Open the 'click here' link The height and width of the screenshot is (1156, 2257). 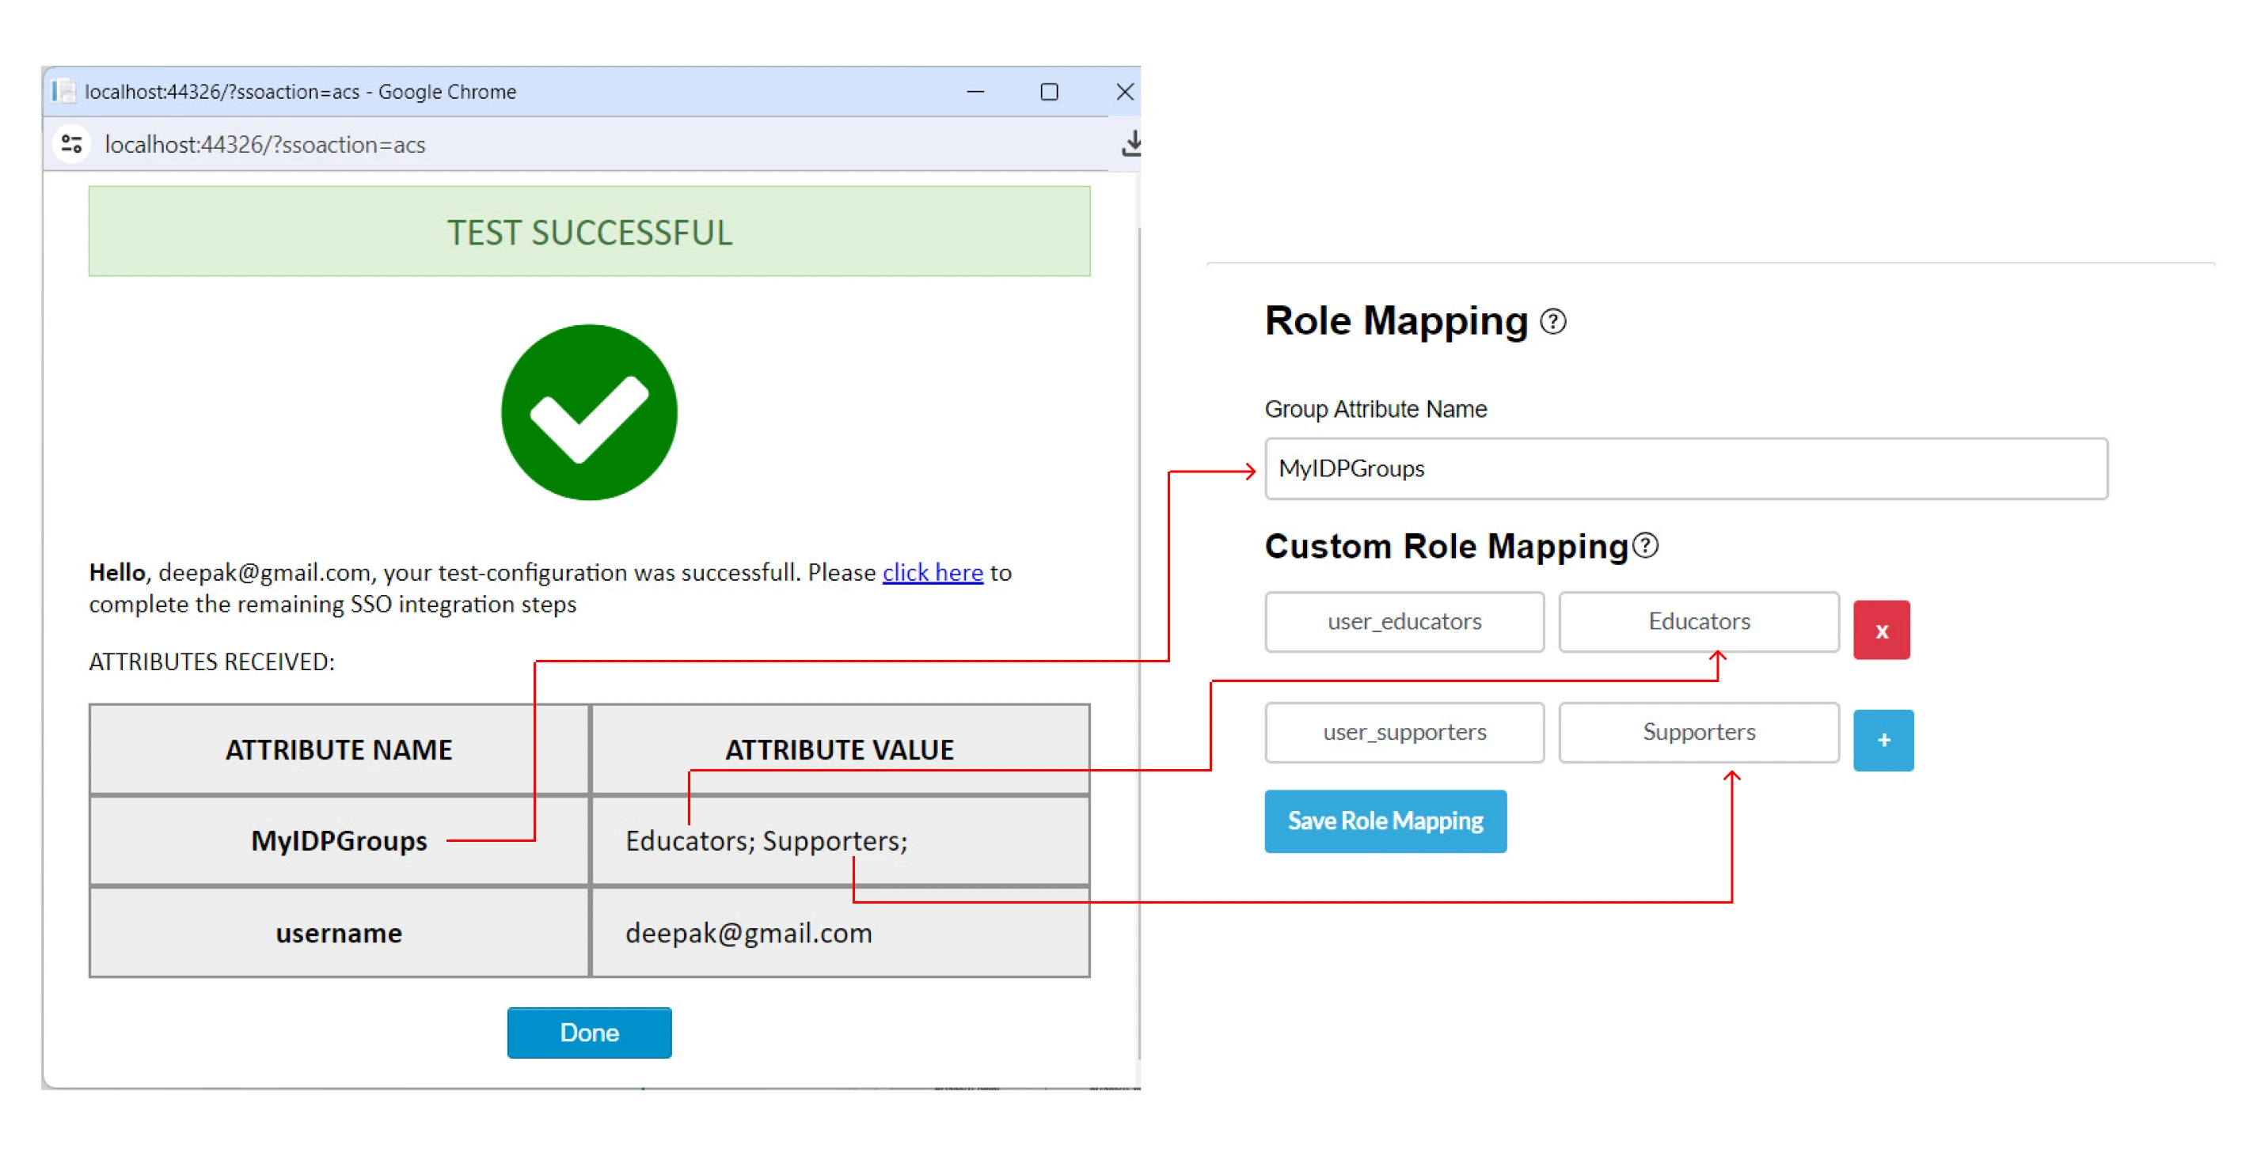tap(933, 572)
